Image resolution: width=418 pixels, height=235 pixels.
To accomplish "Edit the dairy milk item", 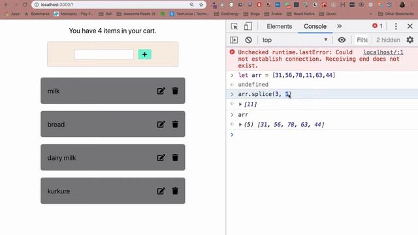I will [x=161, y=158].
